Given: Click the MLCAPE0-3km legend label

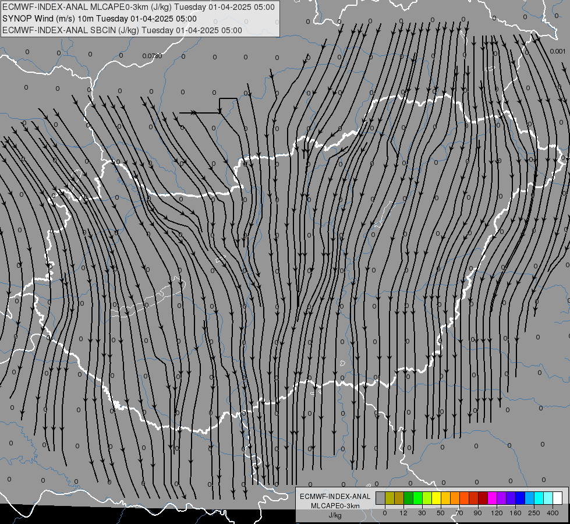Looking at the screenshot, I should click(335, 506).
